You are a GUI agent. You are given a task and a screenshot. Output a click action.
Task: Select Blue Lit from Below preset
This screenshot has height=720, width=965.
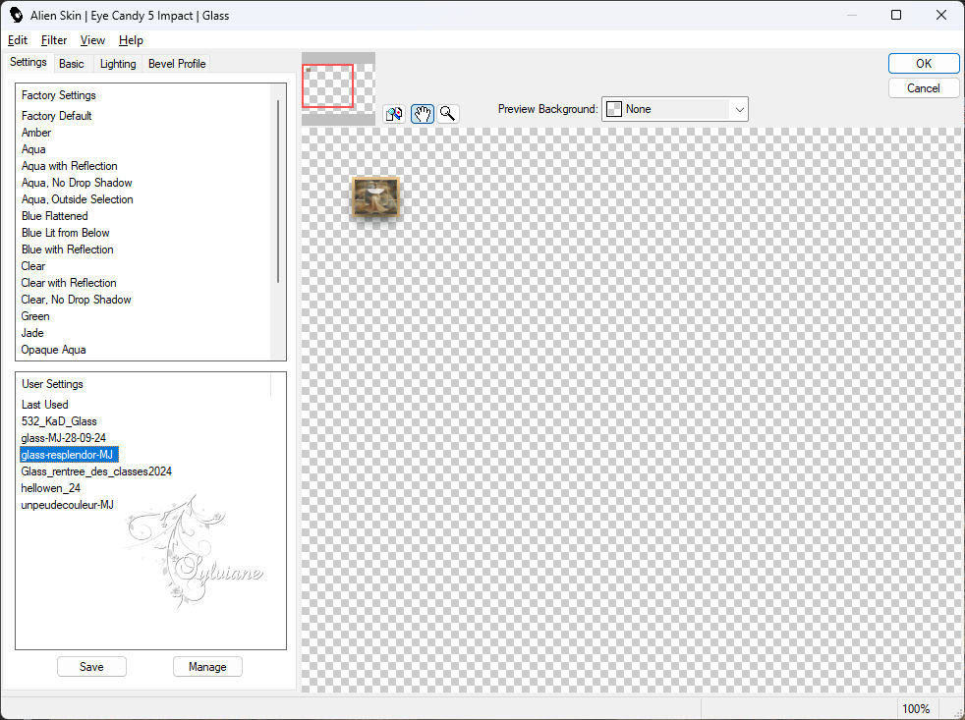(x=65, y=232)
